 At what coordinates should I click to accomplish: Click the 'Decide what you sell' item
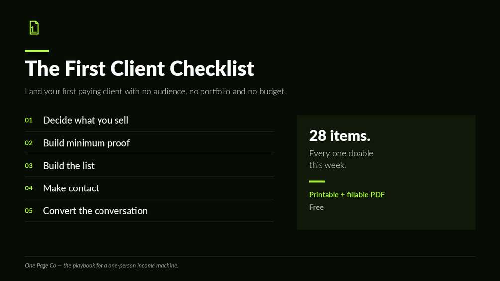[x=86, y=120]
